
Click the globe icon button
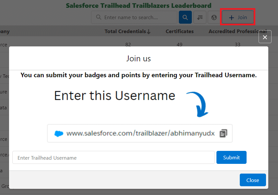click(214, 17)
